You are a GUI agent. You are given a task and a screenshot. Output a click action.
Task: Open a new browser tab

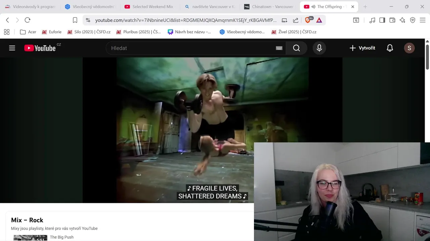click(365, 7)
